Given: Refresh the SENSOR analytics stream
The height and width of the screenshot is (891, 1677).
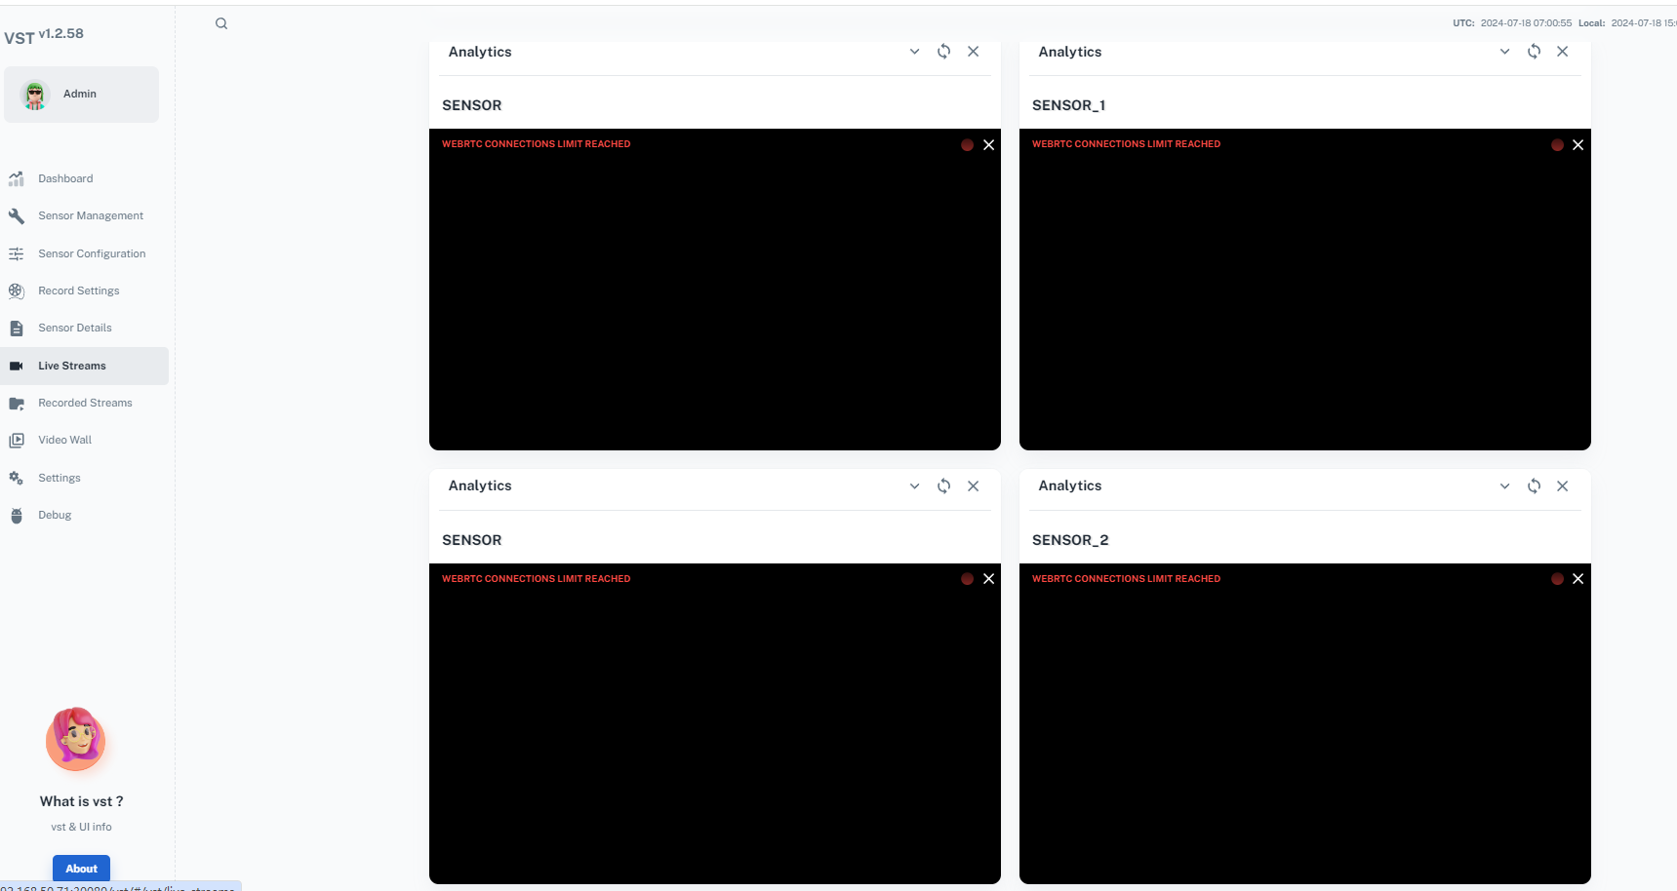Looking at the screenshot, I should 943,51.
